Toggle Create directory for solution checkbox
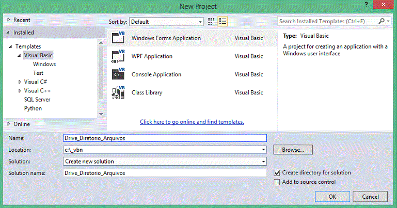This screenshot has height=208, width=397. [277, 173]
